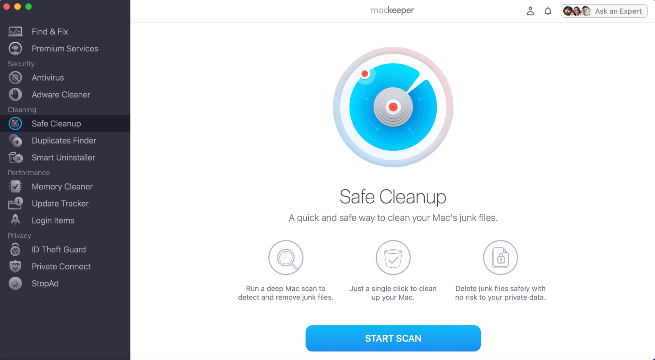Click the notifications bell icon
The image size is (655, 360).
(548, 11)
